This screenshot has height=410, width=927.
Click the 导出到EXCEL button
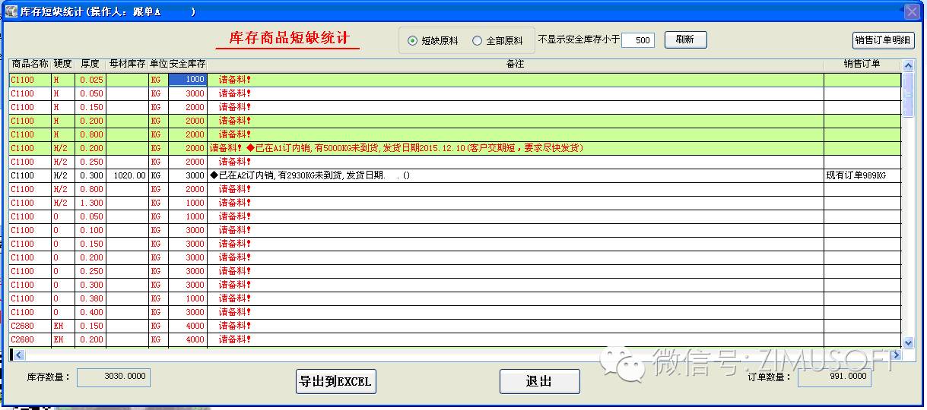335,381
